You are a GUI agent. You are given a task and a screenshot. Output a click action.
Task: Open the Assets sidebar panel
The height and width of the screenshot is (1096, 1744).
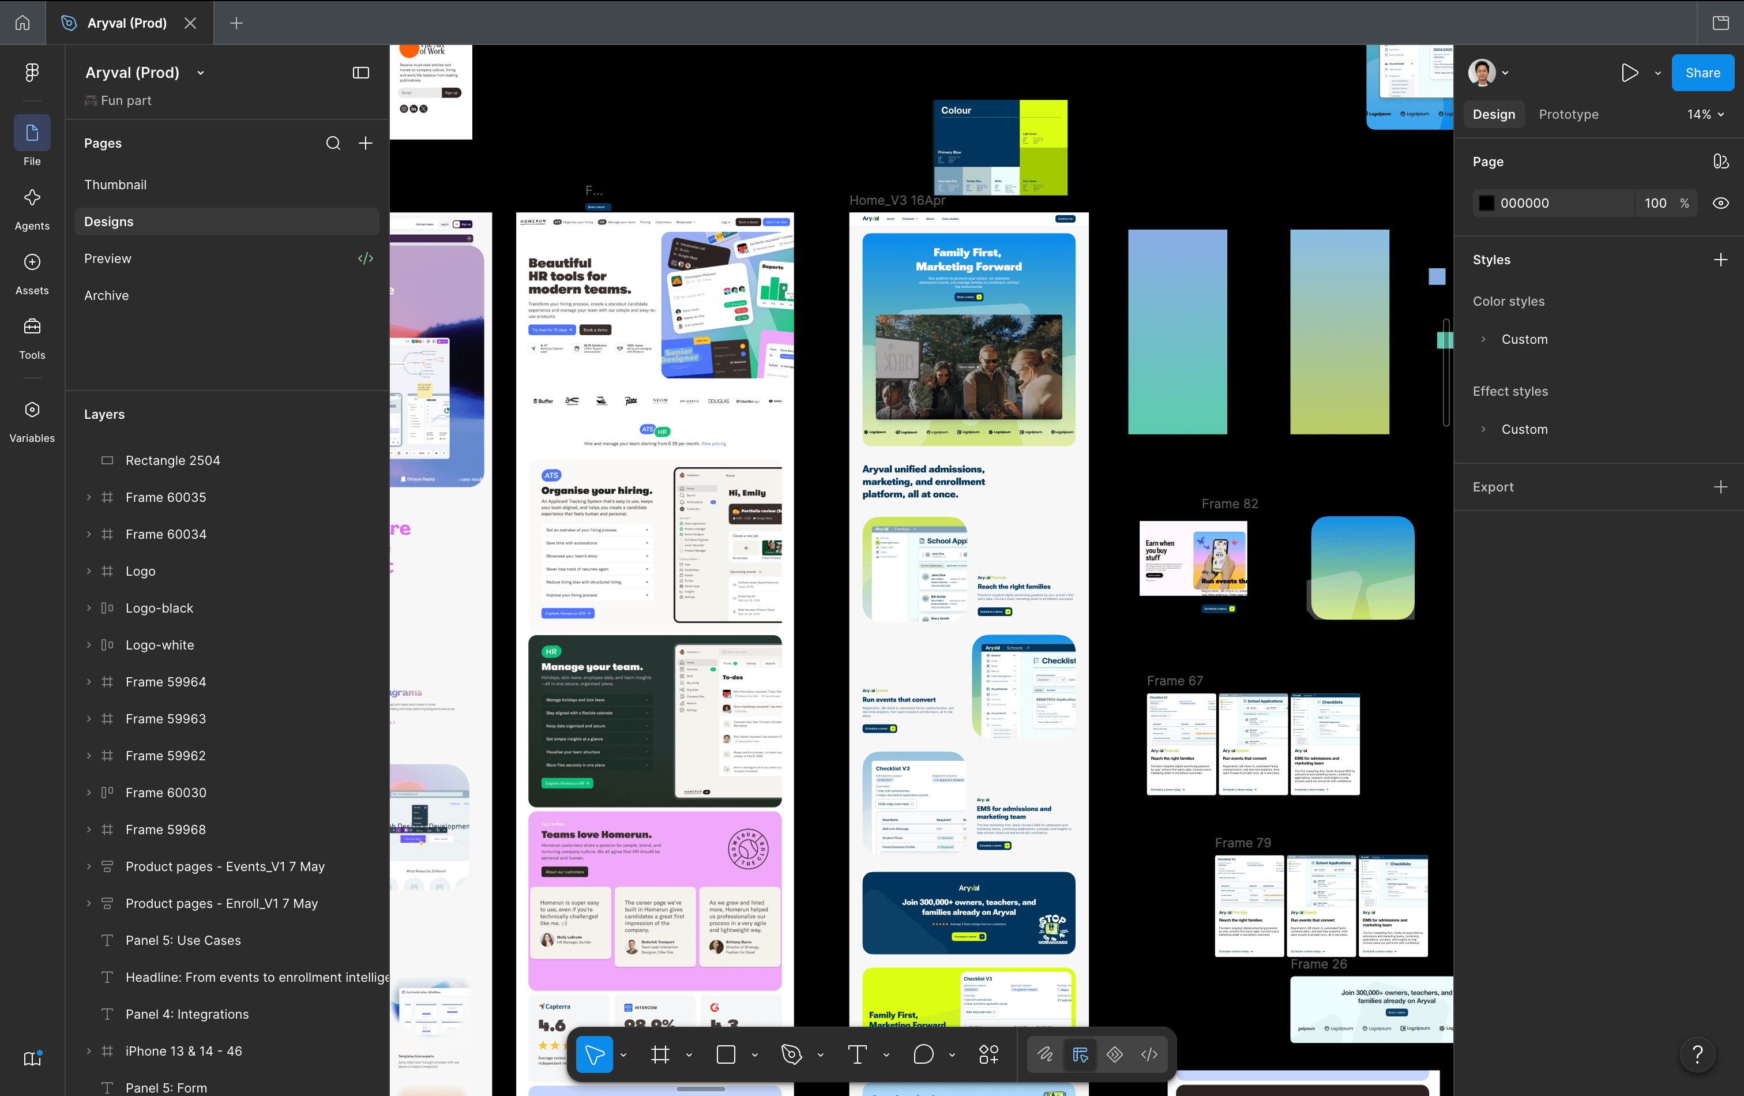pyautogui.click(x=32, y=274)
